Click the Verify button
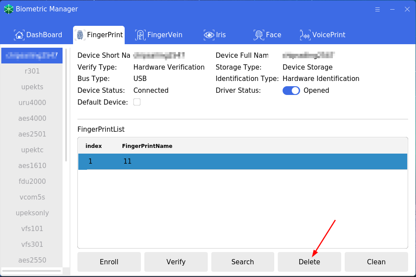 pos(176,262)
